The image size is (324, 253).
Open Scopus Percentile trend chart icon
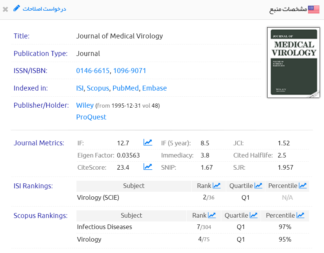pyautogui.click(x=300, y=215)
